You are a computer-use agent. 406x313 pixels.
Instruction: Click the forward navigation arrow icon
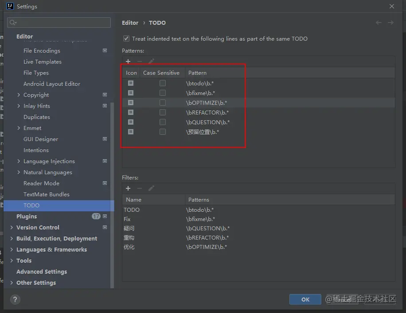(390, 23)
